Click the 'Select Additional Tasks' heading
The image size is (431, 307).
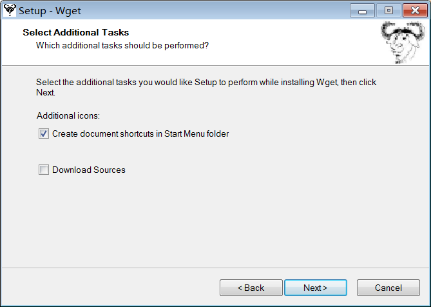[76, 32]
